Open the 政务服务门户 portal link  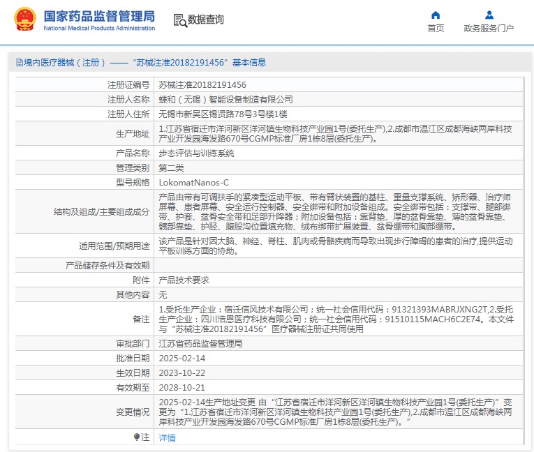(x=489, y=28)
